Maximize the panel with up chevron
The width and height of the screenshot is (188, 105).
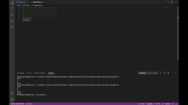(x=172, y=73)
